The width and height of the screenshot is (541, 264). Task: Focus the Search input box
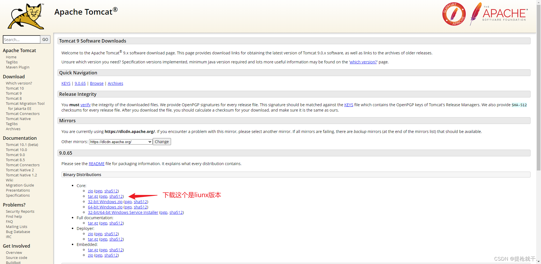[21, 39]
